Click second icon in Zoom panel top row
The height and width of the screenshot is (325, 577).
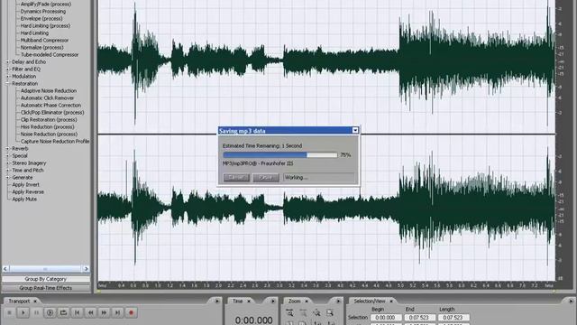[303, 313]
